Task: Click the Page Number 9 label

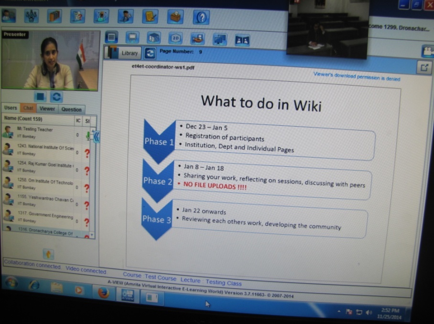Action: point(181,51)
